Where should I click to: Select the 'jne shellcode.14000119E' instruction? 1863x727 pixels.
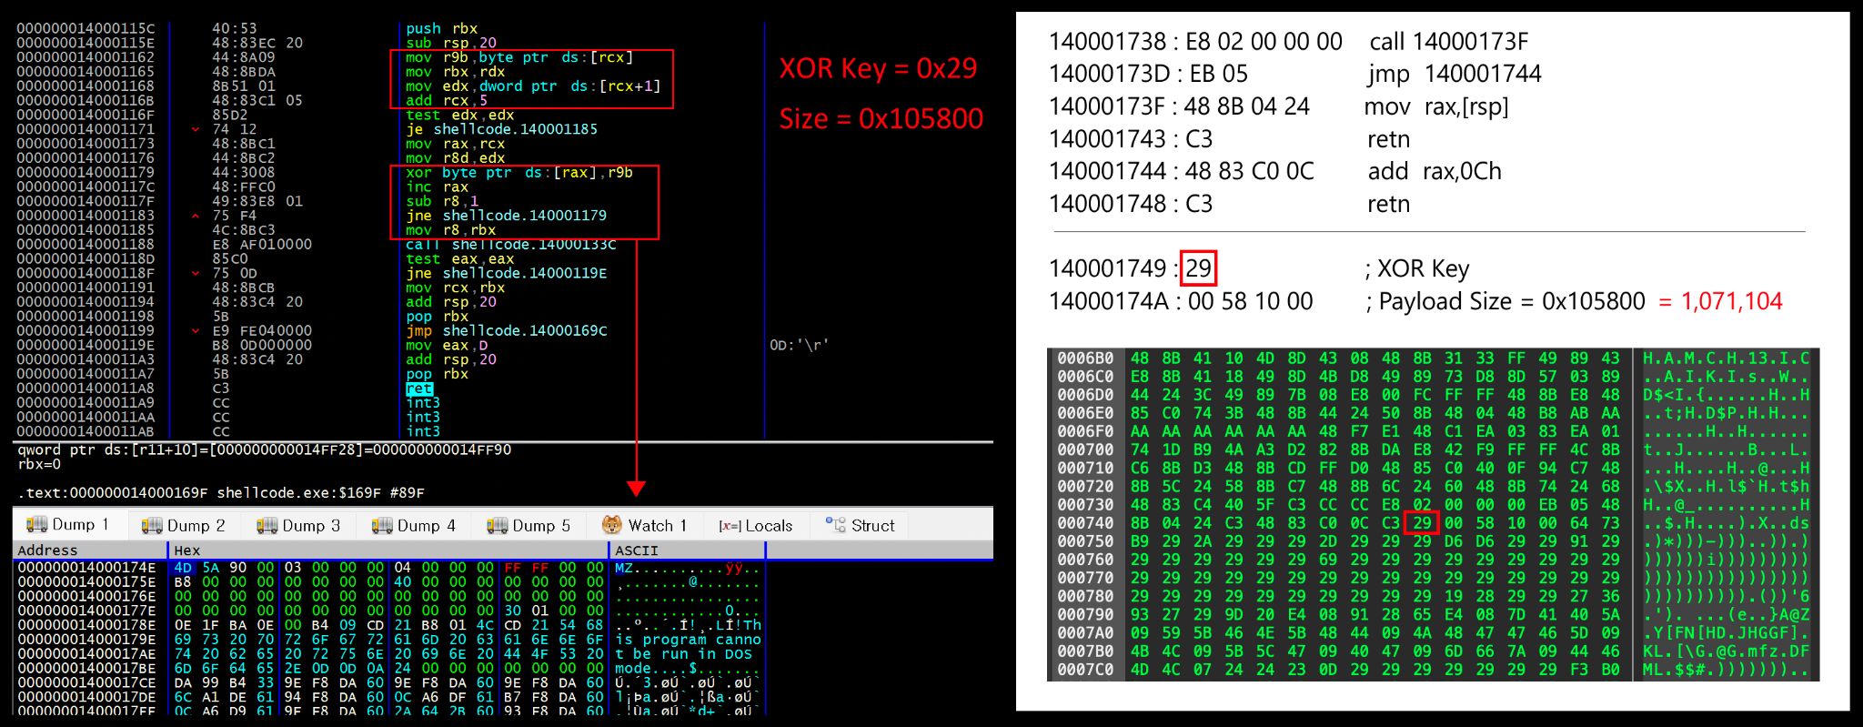point(507,273)
